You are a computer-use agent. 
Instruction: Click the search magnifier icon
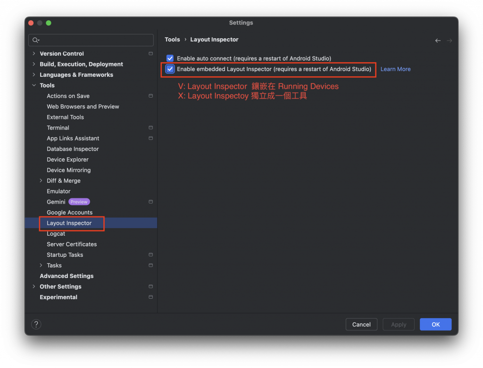coord(36,40)
